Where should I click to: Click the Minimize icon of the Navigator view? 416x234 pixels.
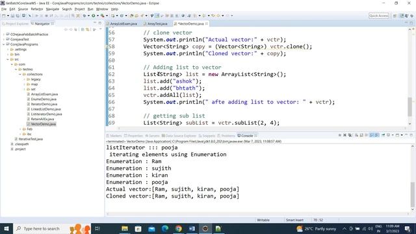(95, 23)
